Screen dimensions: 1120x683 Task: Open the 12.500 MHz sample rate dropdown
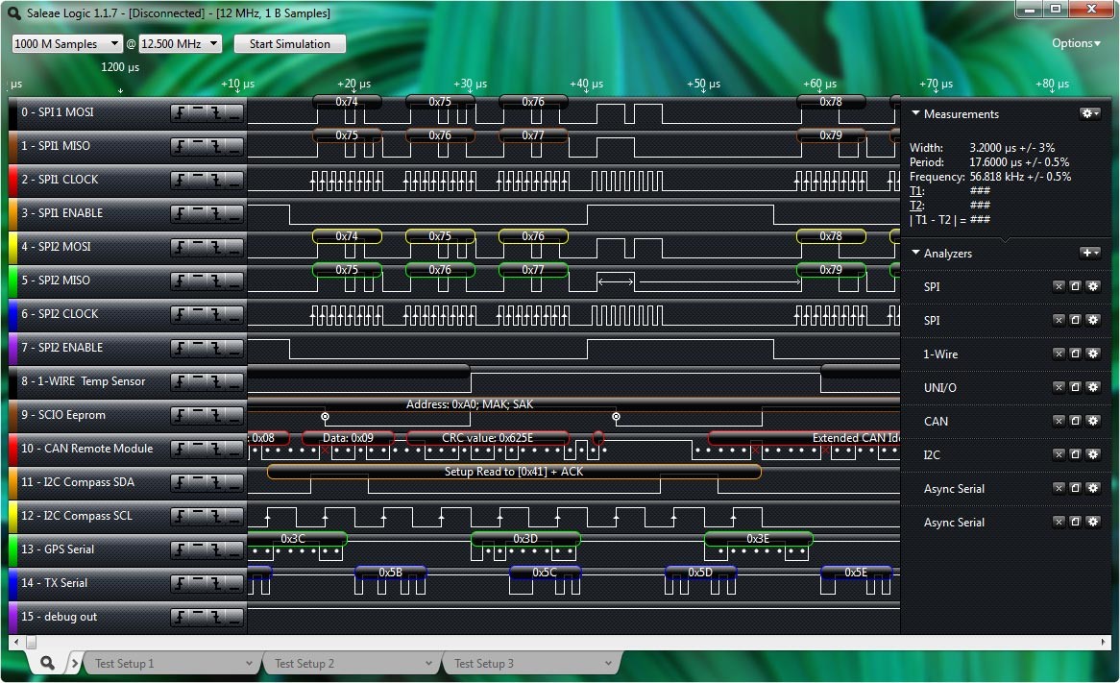point(180,43)
